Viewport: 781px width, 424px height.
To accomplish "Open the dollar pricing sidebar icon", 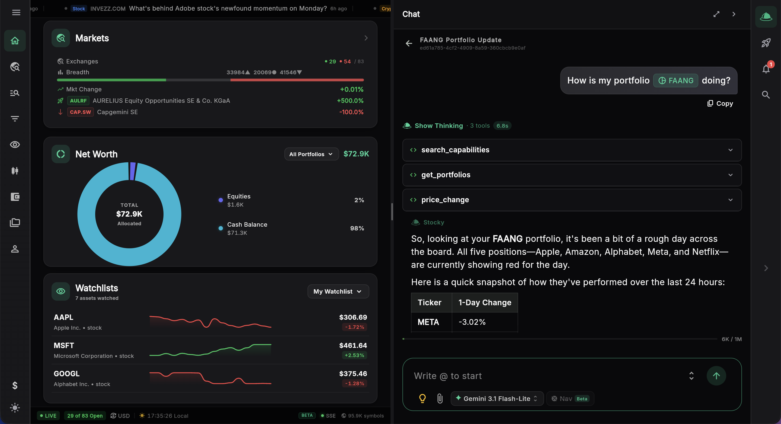I will (x=15, y=385).
